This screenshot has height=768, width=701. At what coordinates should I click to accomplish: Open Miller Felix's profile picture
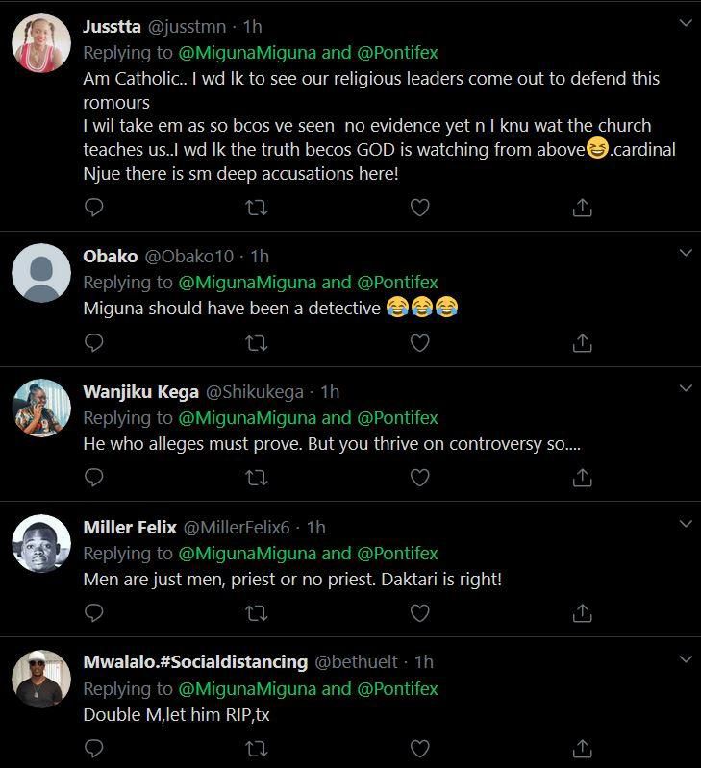coord(41,544)
